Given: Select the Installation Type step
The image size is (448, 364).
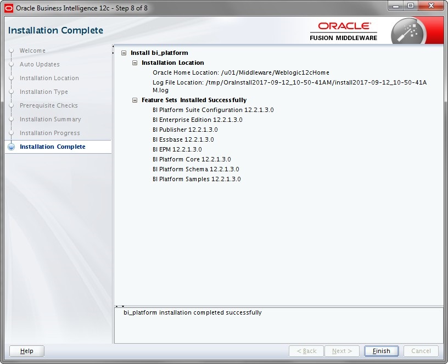Looking at the screenshot, I should (44, 92).
